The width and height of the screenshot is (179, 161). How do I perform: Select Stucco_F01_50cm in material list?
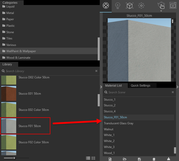(138, 117)
